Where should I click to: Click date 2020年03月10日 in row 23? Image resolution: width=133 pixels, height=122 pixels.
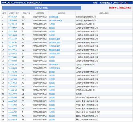click(40, 98)
